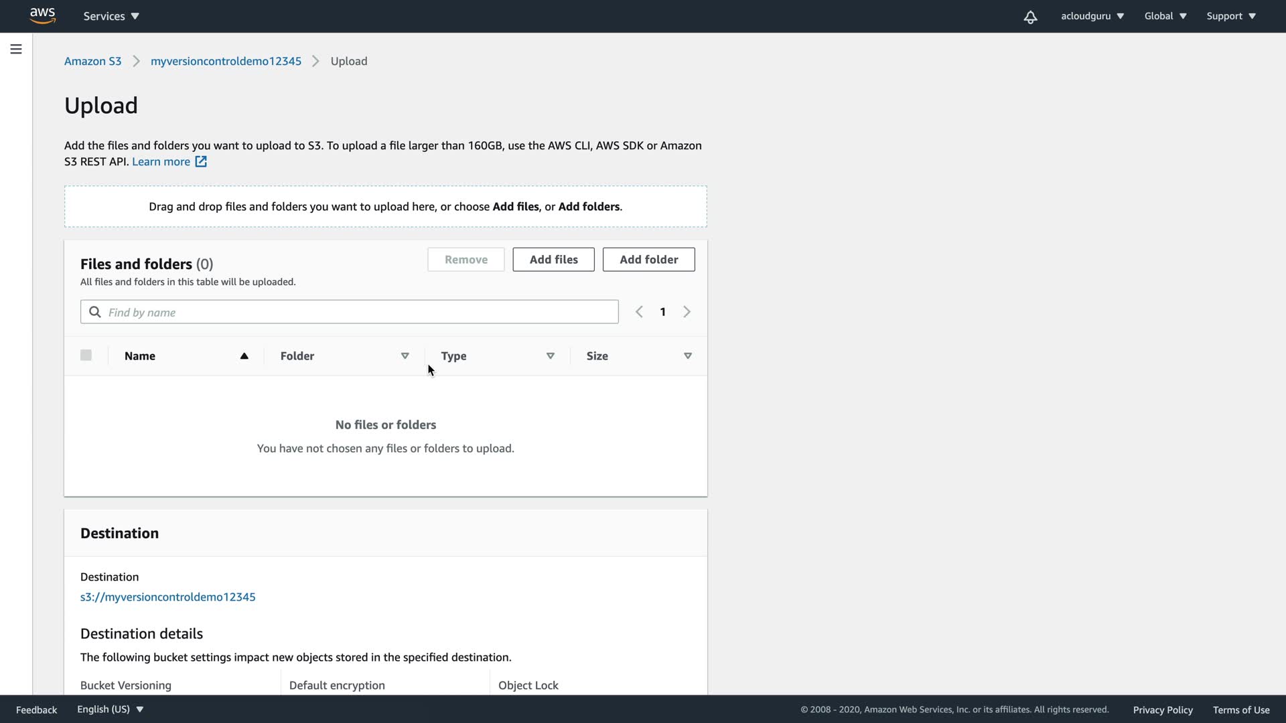1286x723 pixels.
Task: Sort the Folder column with its arrow
Action: coord(405,356)
